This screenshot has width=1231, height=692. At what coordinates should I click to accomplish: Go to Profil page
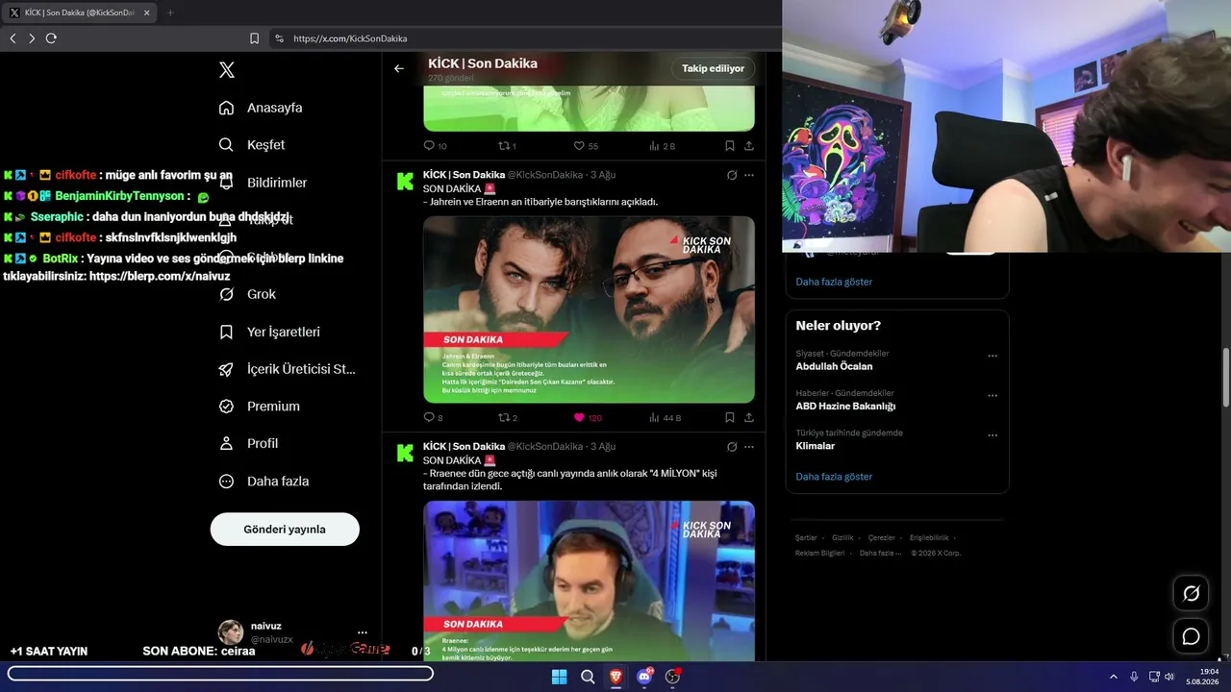(x=248, y=444)
